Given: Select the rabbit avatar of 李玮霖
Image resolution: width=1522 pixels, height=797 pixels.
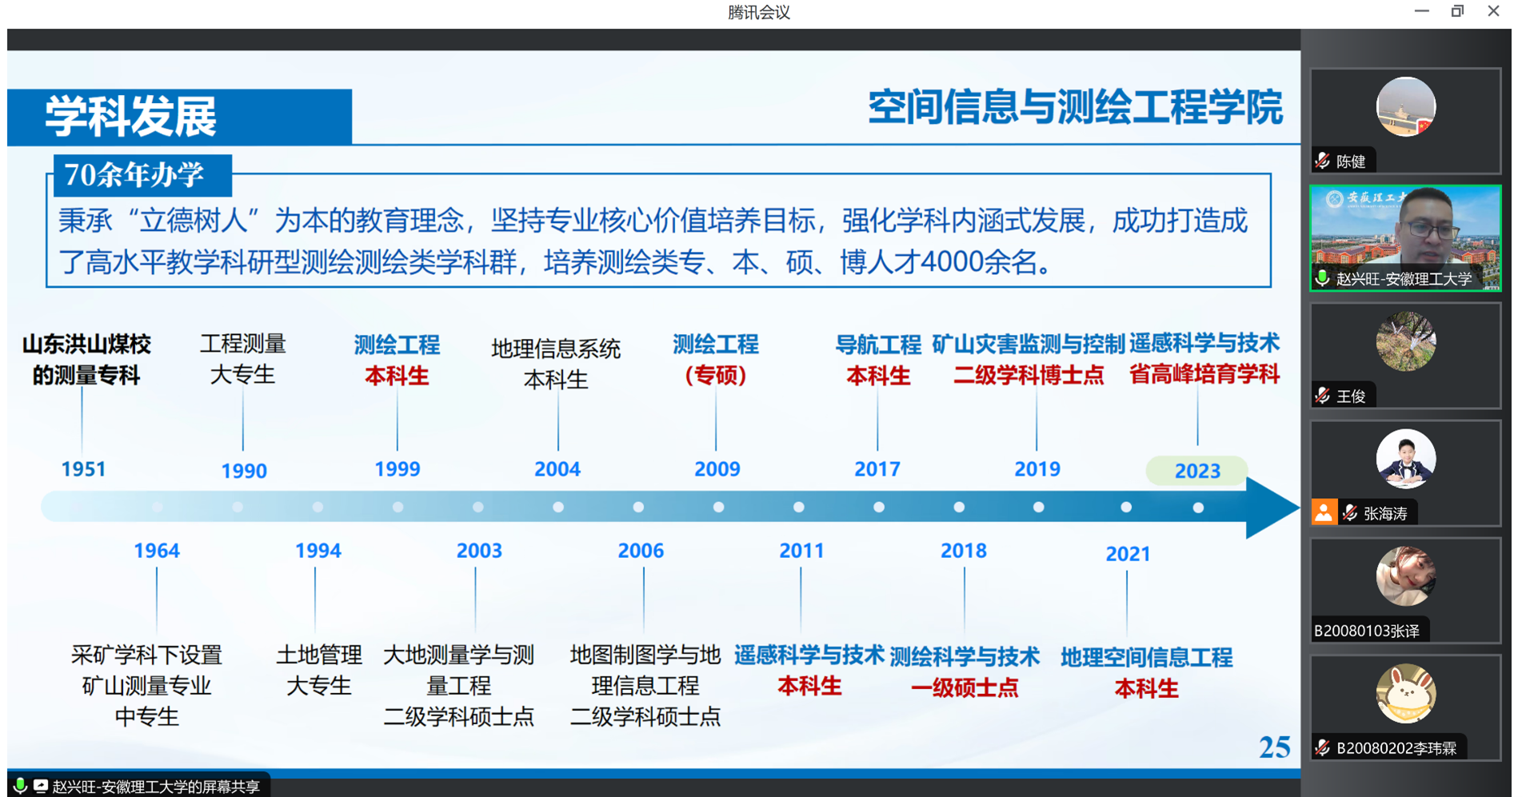Looking at the screenshot, I should 1405,694.
